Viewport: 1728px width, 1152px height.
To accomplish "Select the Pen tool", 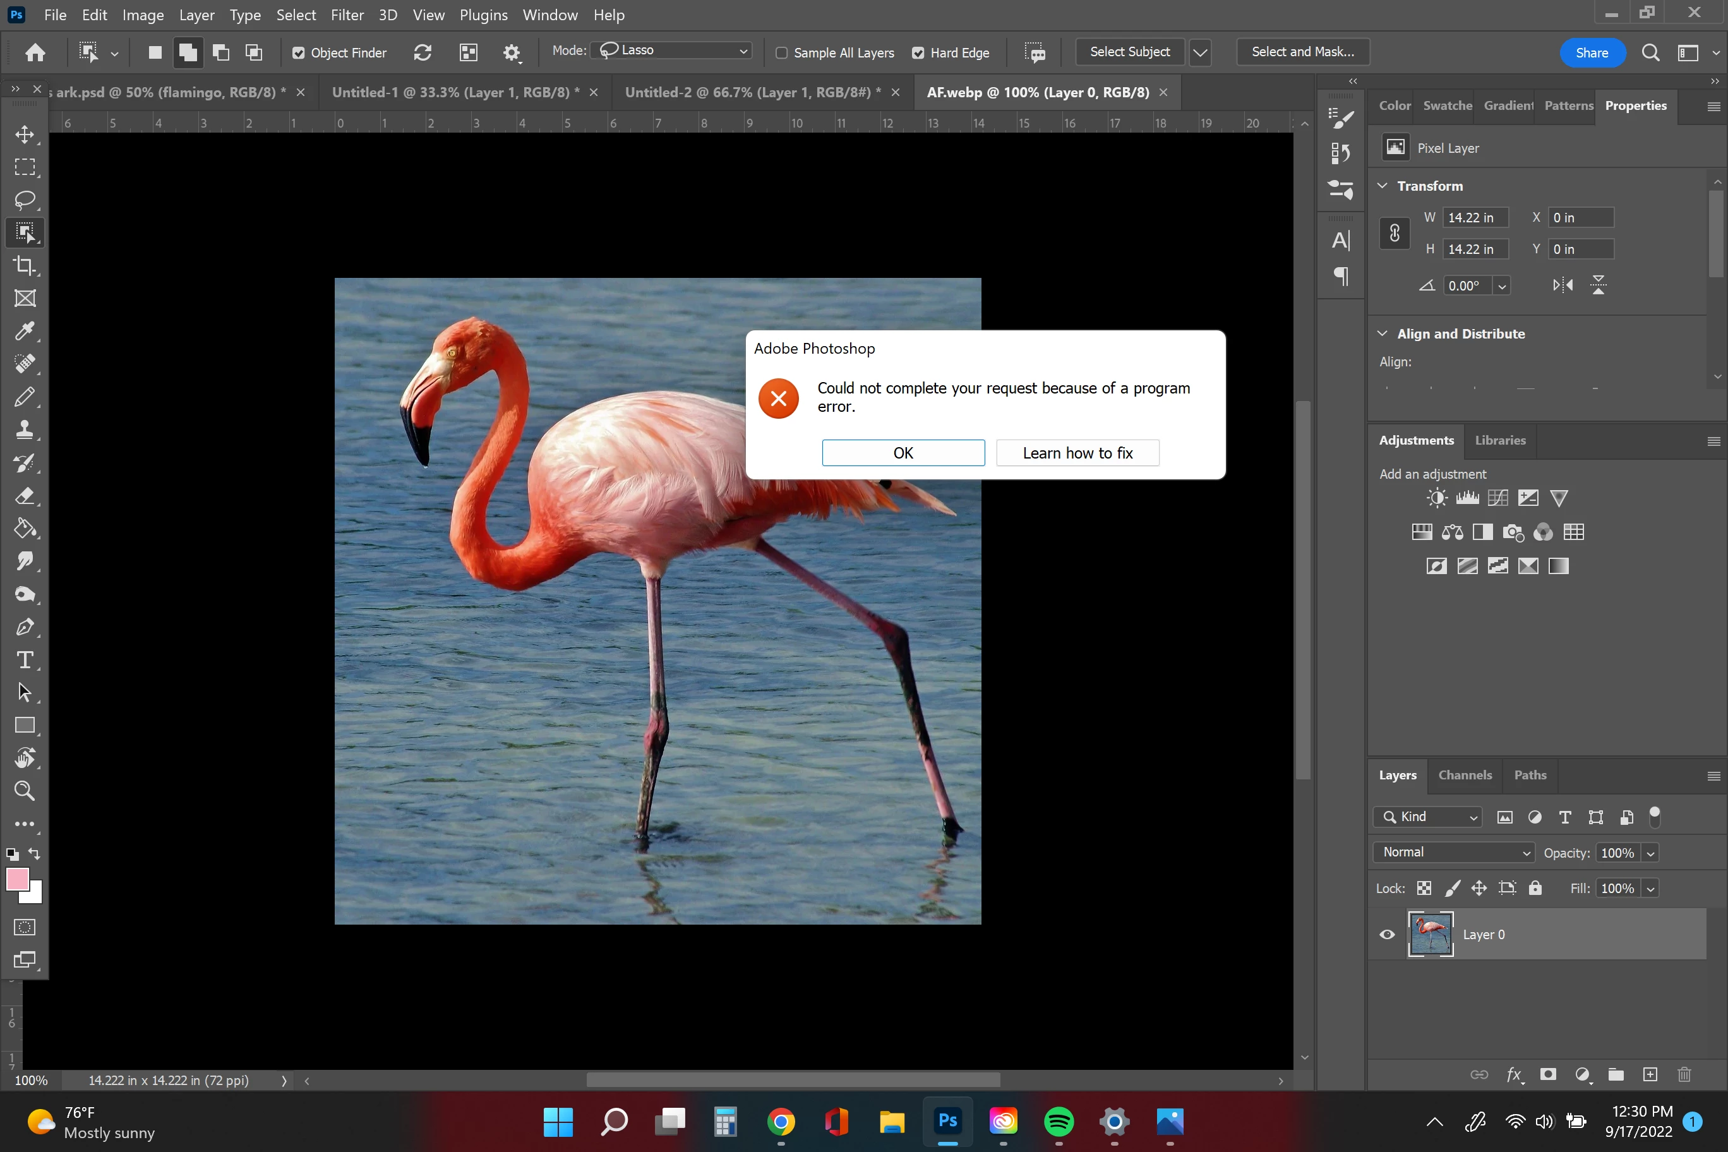I will [x=25, y=627].
